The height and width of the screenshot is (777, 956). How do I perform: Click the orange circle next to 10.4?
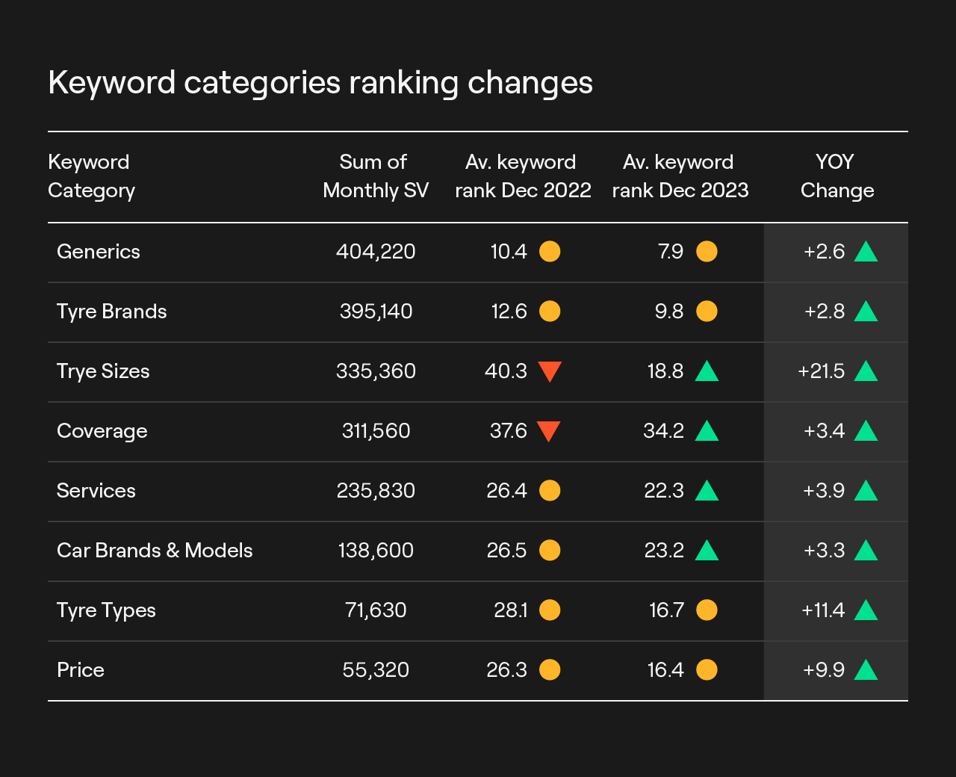pyautogui.click(x=550, y=252)
